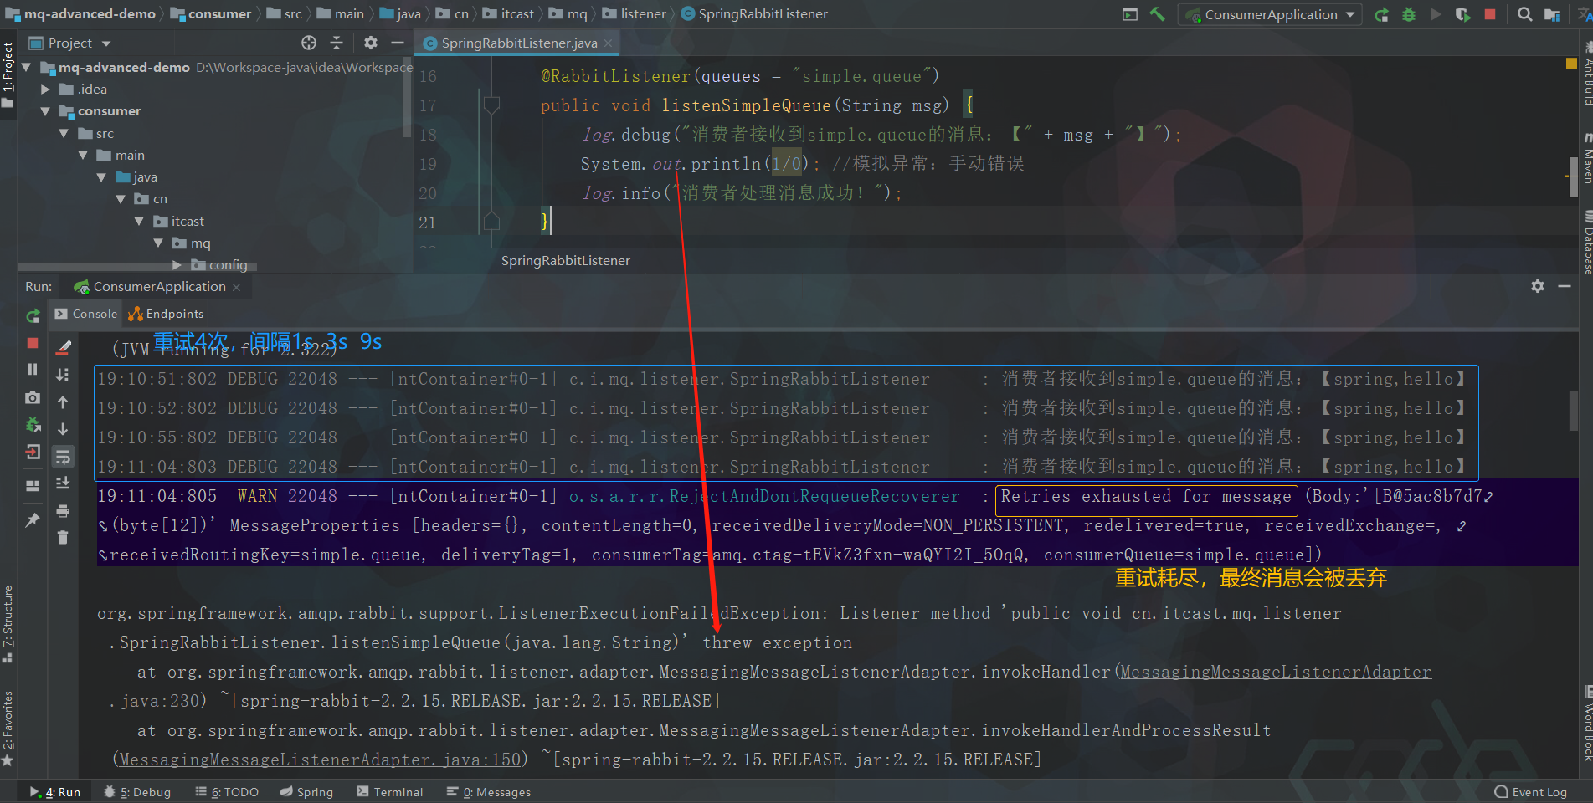1593x803 pixels.
Task: Click Locate/Scroll from Source in the Project panel
Action: pos(309,43)
